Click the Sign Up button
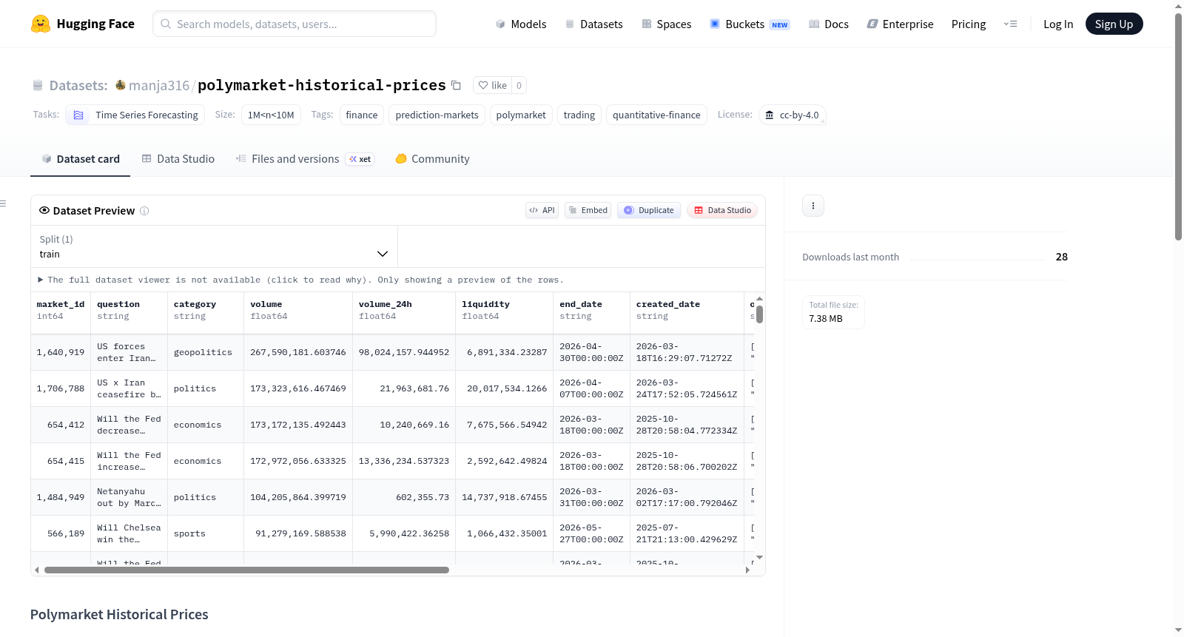Image resolution: width=1184 pixels, height=637 pixels. coord(1114,24)
